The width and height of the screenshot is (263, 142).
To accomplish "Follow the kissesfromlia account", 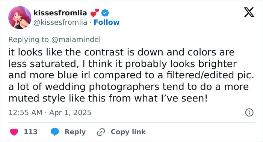I will click(107, 22).
